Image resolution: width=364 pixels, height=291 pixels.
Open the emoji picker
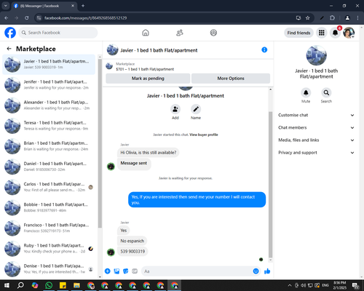pyautogui.click(x=256, y=271)
